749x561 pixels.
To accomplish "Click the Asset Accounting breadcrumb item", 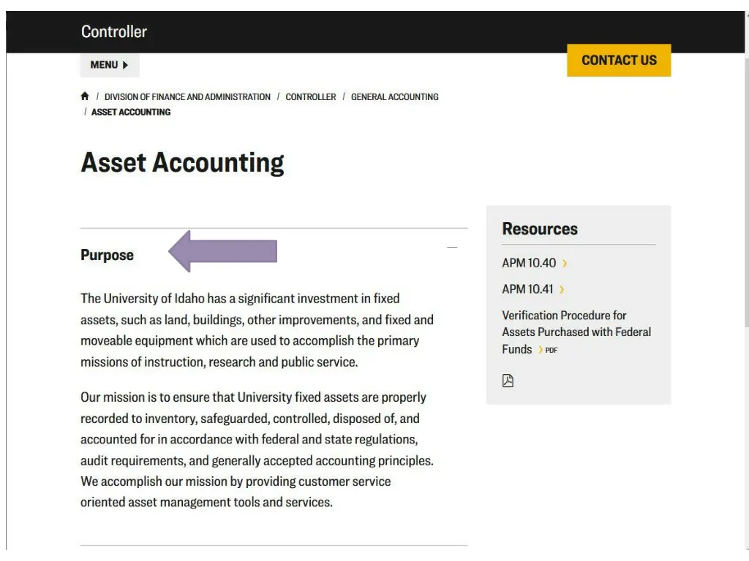I will click(x=131, y=112).
